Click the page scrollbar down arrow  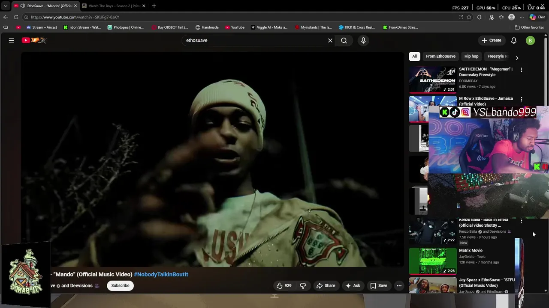tap(546, 291)
